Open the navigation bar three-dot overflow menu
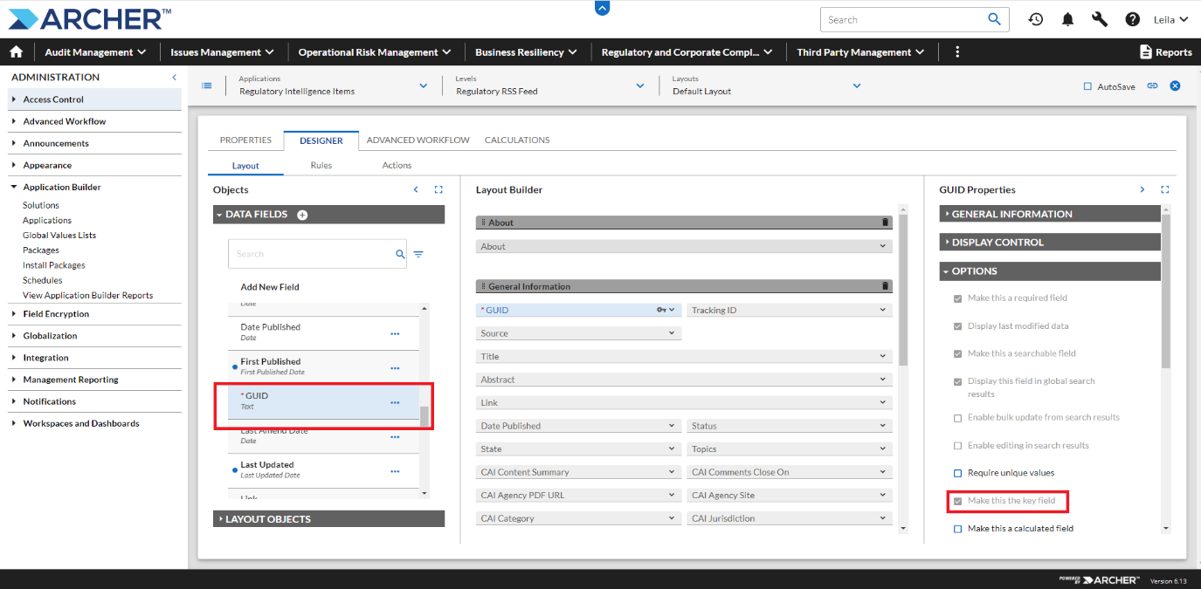Image resolution: width=1201 pixels, height=589 pixels. coord(957,52)
